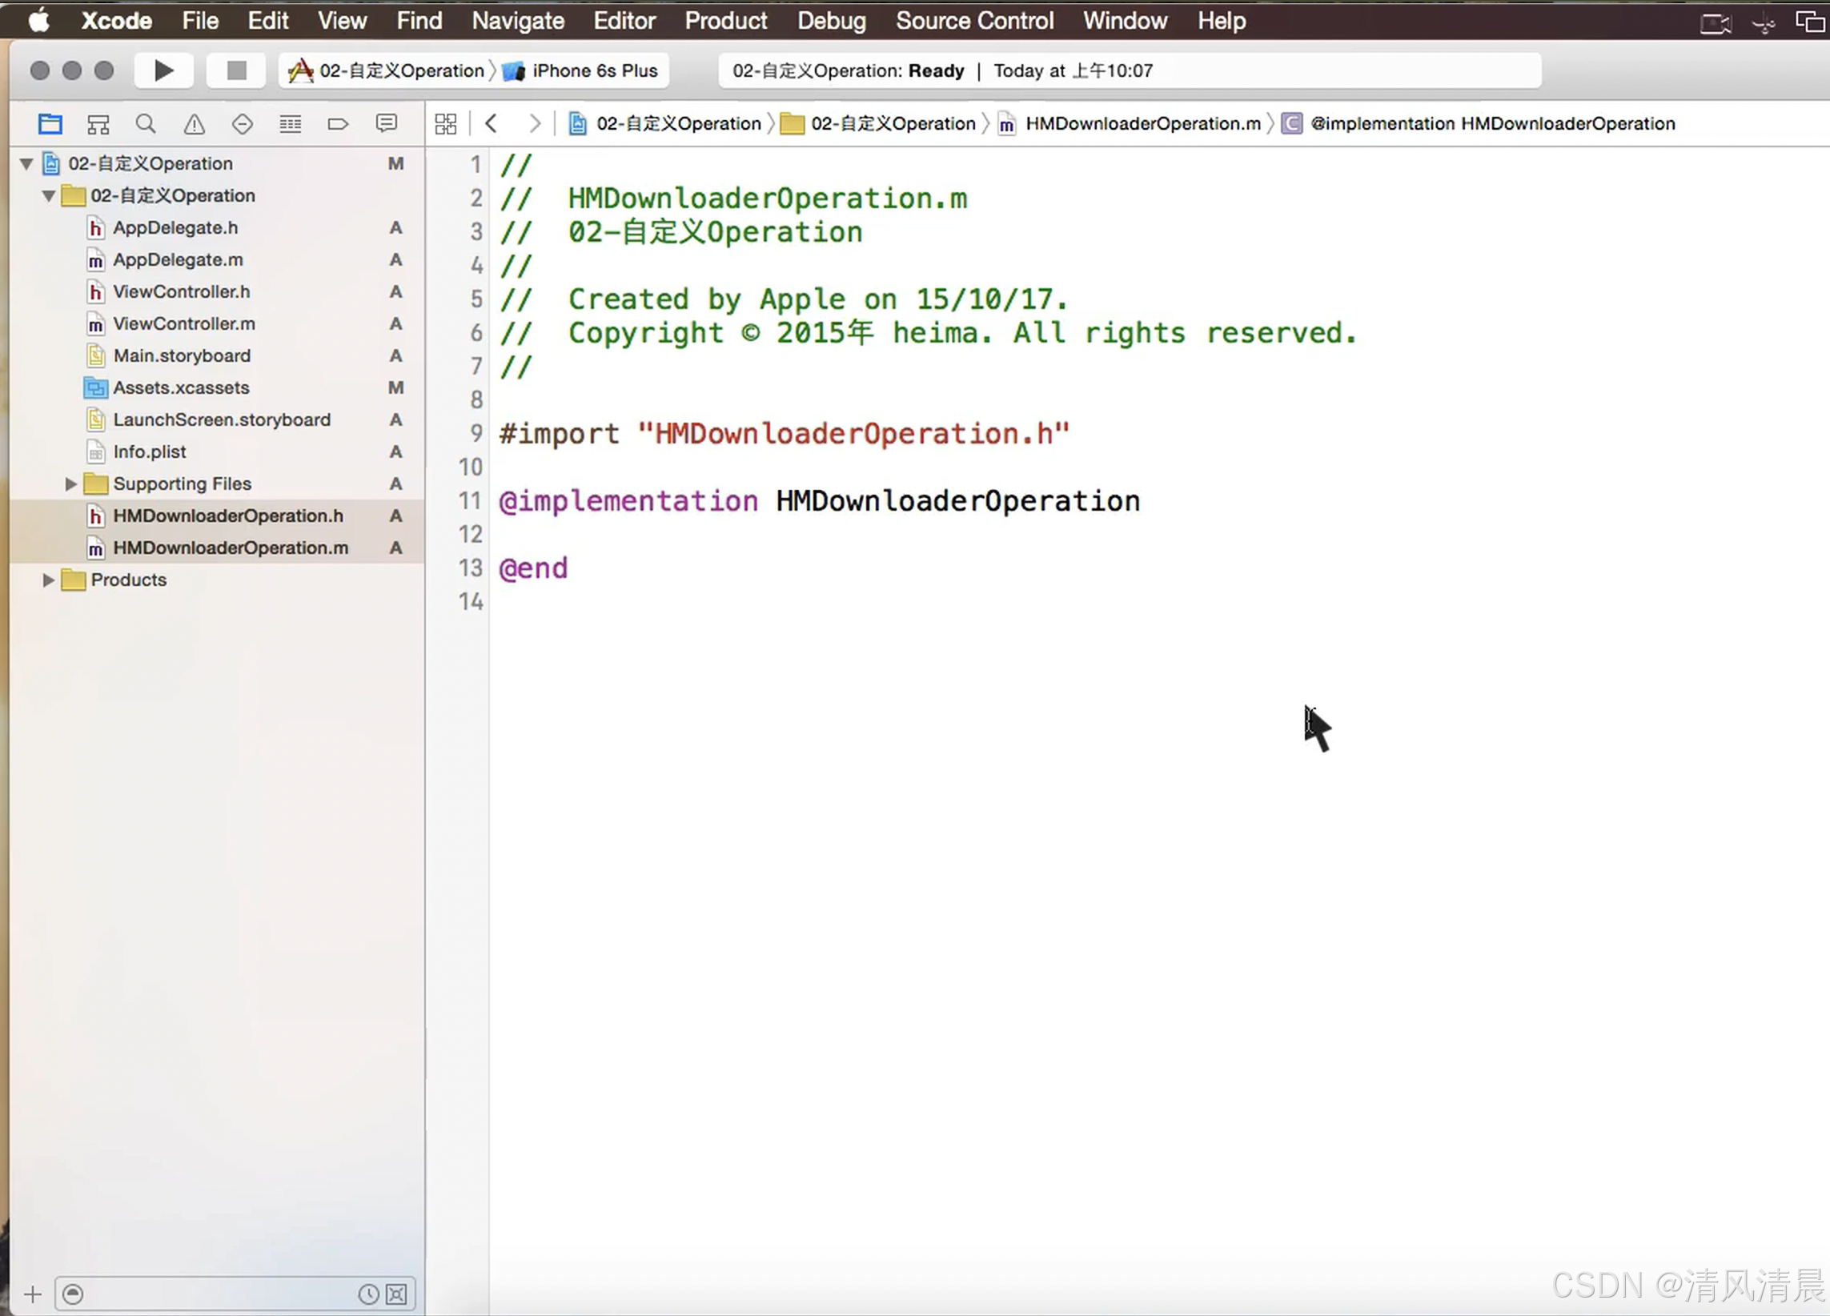Click the Run (play) button
This screenshot has height=1316, width=1830.
163,71
